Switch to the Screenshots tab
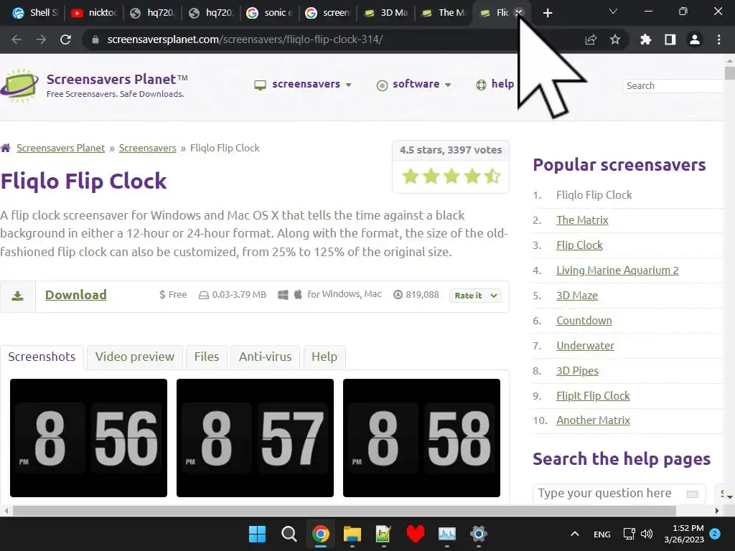 click(42, 357)
